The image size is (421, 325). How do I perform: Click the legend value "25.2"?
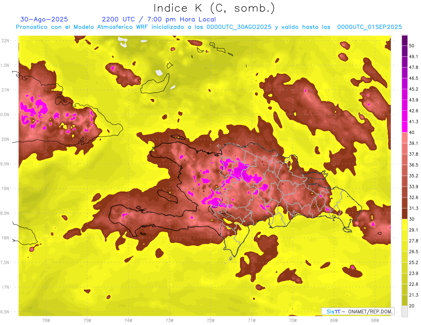pyautogui.click(x=413, y=262)
